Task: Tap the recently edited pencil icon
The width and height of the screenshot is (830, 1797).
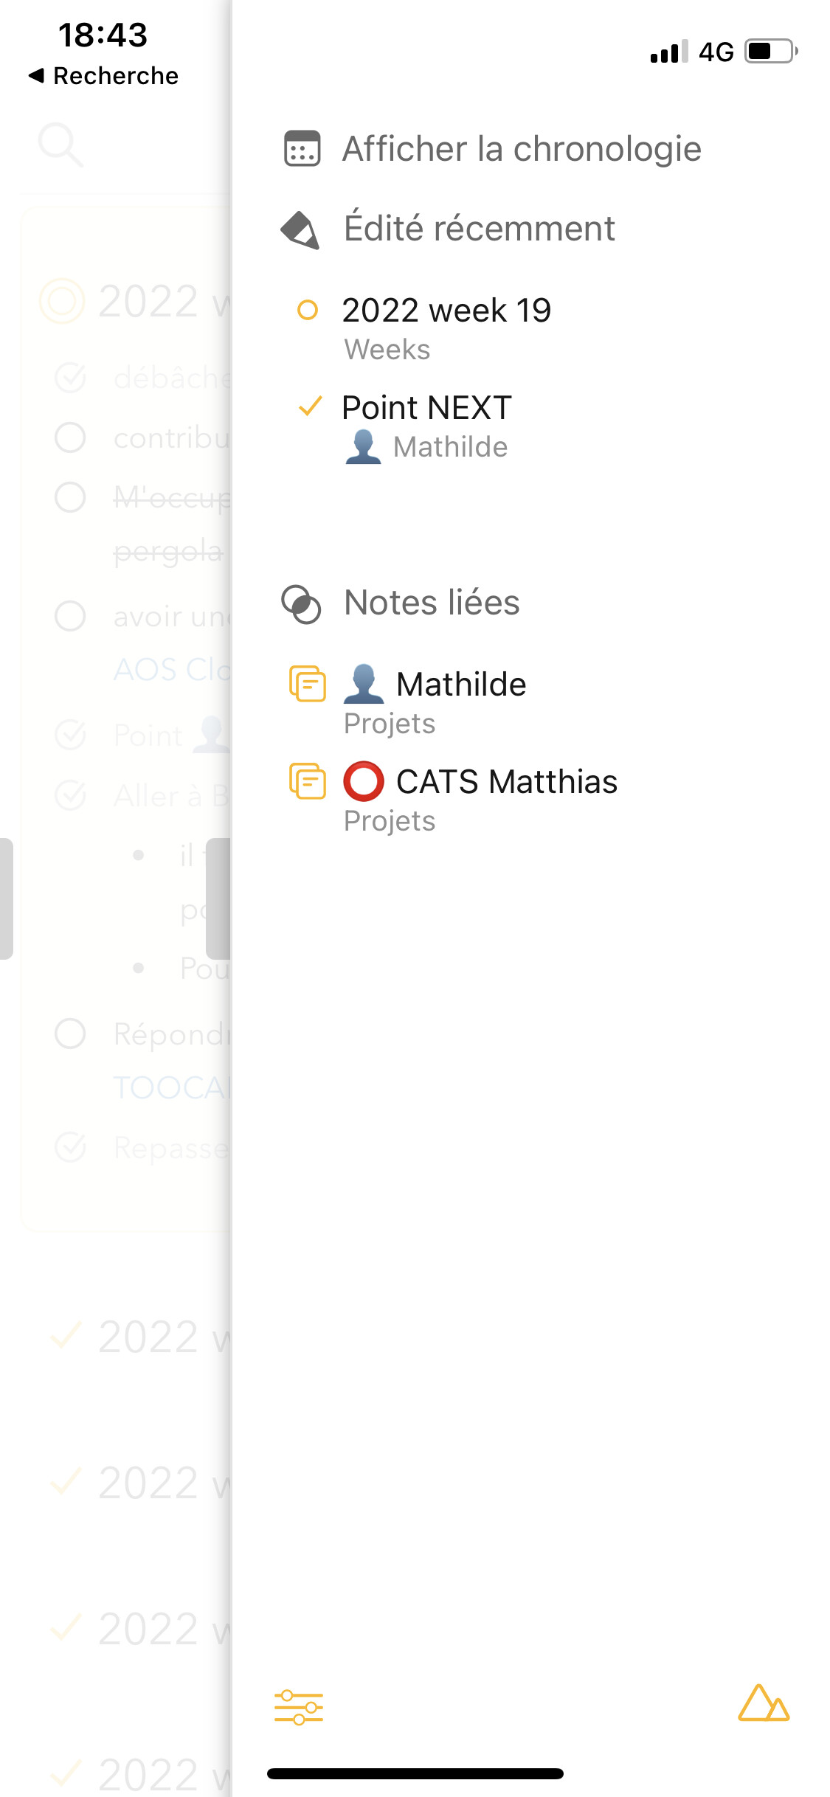Action: point(300,229)
